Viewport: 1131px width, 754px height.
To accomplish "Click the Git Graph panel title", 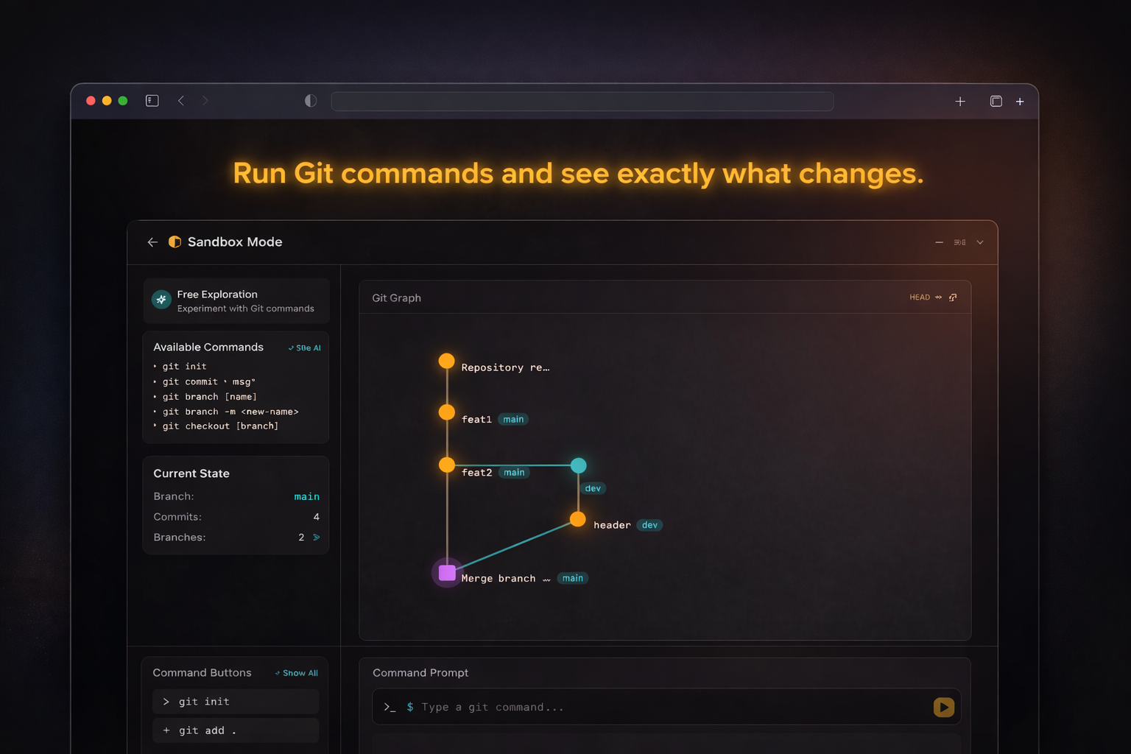I will point(397,298).
